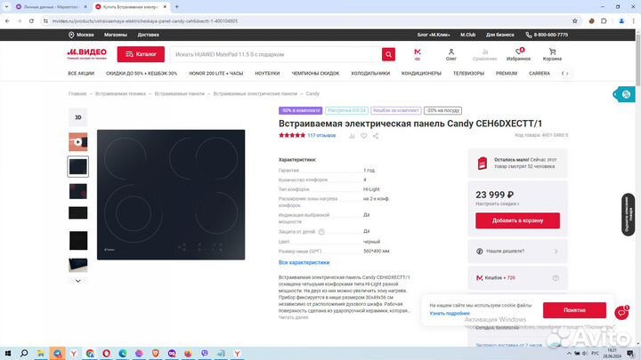Go to Главная breadcrumb
This screenshot has height=360, width=641.
(x=77, y=94)
